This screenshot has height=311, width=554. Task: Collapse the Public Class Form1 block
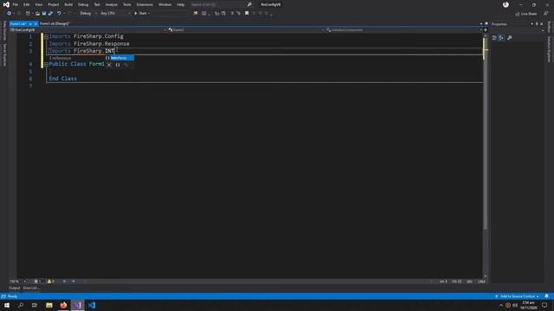coord(46,64)
